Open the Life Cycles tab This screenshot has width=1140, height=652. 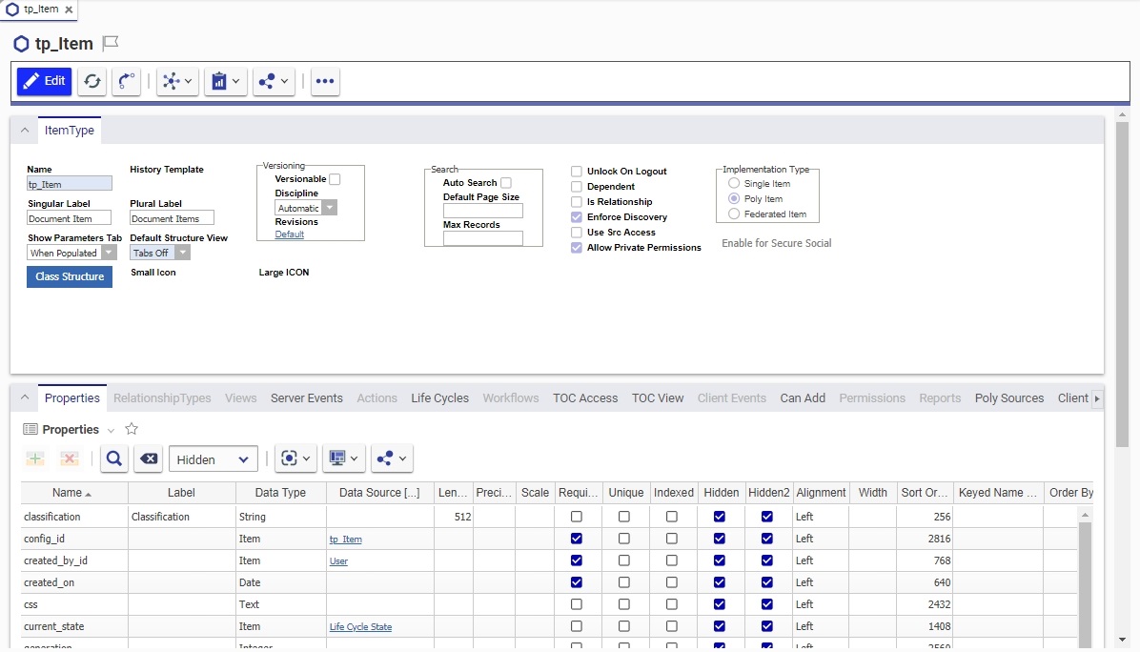439,397
